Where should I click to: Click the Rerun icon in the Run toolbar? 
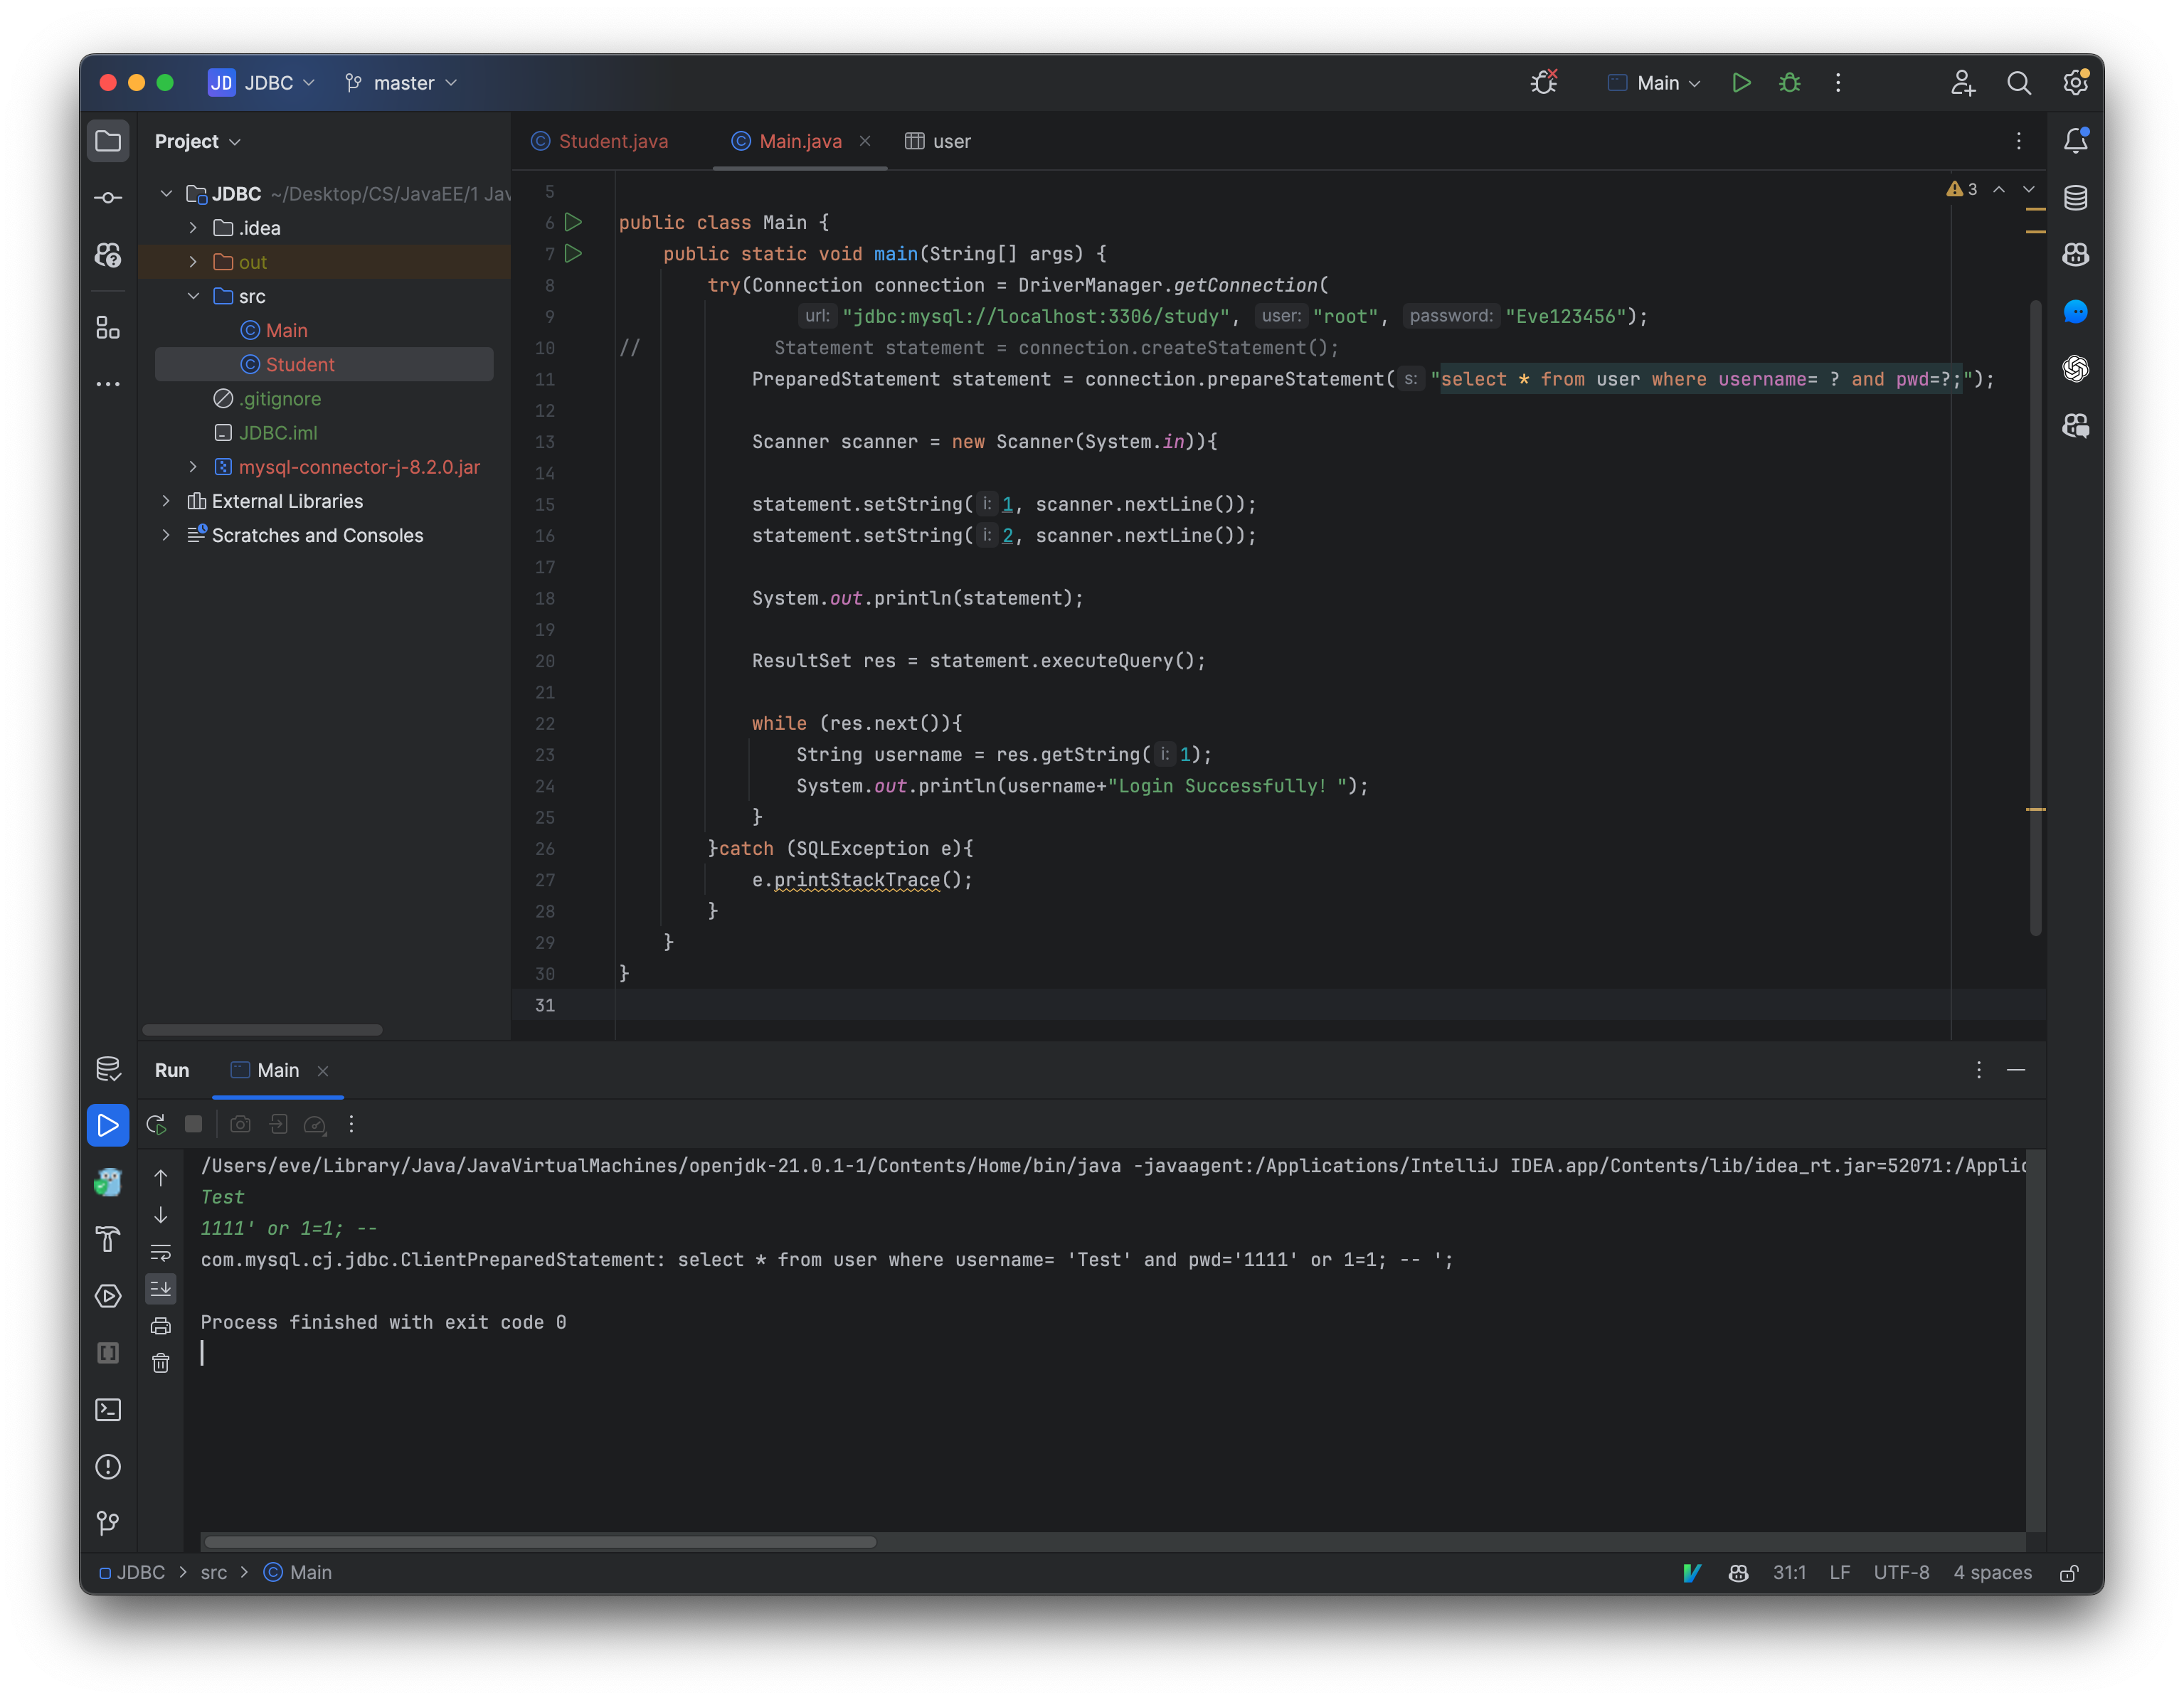point(156,1124)
